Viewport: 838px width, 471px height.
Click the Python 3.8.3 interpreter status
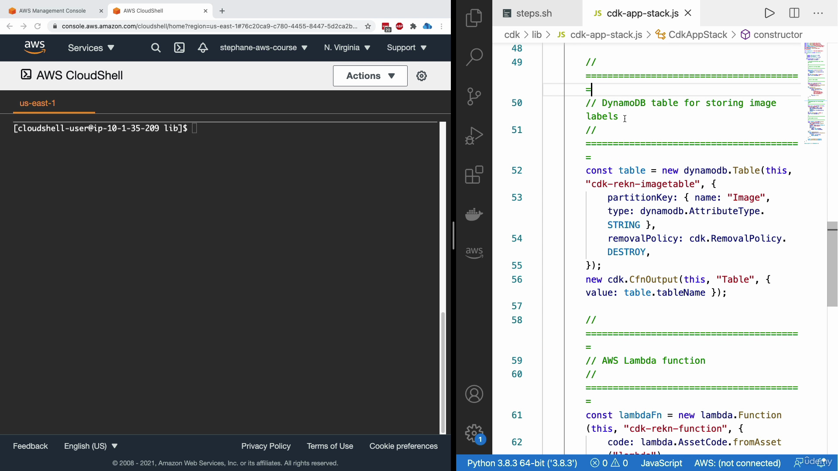[522, 463]
